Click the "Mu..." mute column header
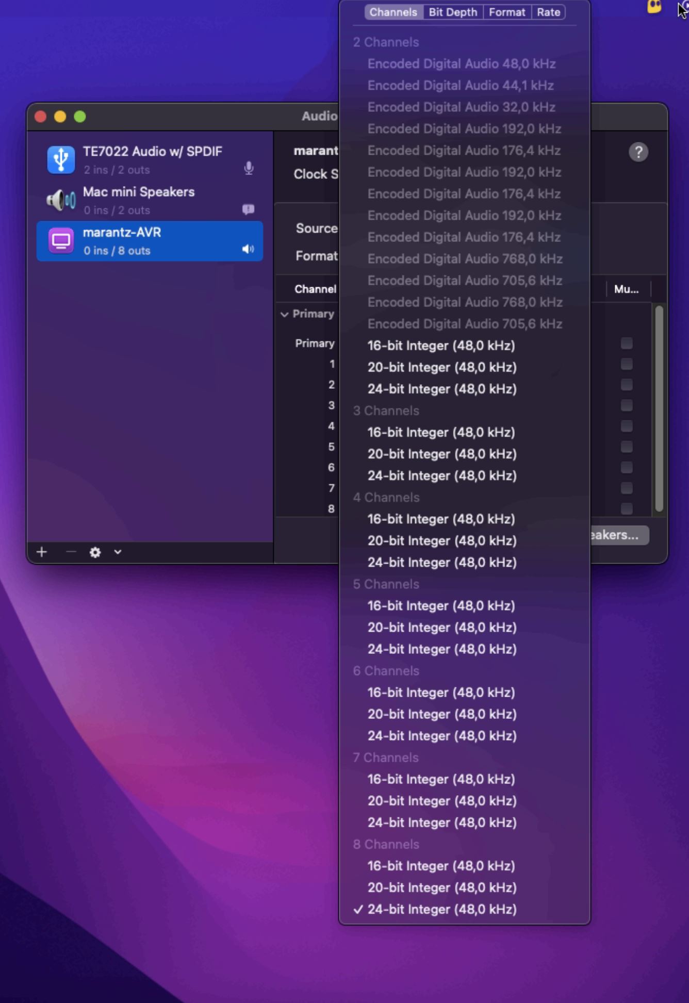This screenshot has width=689, height=1003. pos(627,289)
